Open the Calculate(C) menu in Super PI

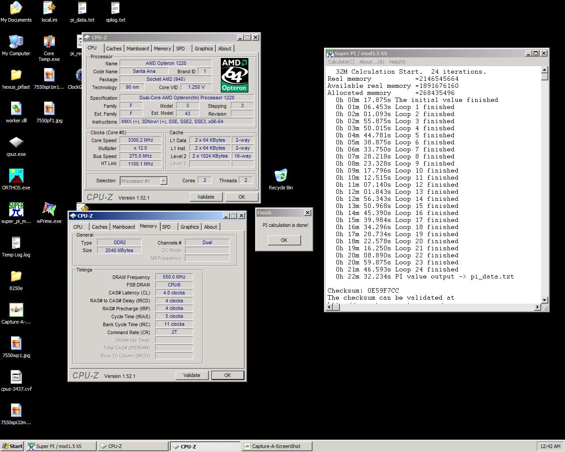point(341,62)
